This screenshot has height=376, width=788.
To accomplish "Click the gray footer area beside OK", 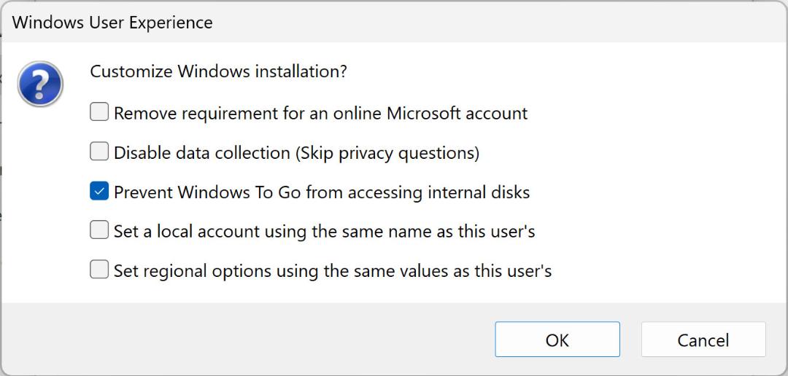I will (x=251, y=340).
